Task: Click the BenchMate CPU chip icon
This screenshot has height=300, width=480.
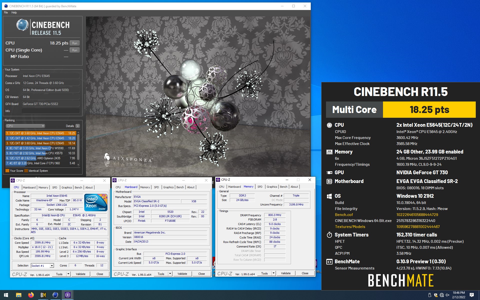Action: coord(329,125)
